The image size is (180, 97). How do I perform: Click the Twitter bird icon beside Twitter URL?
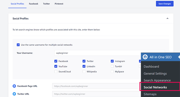coord(14,94)
